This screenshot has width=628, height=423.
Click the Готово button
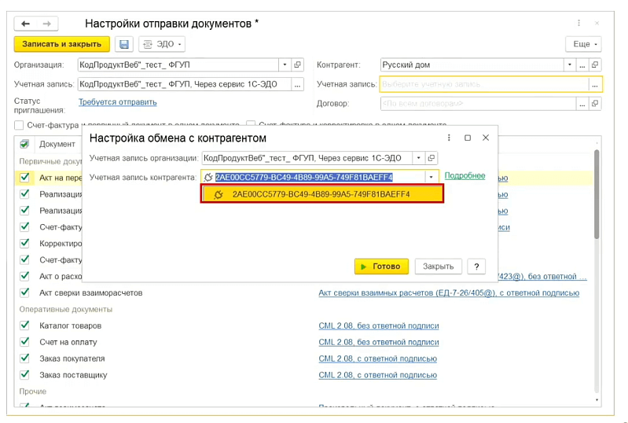381,267
